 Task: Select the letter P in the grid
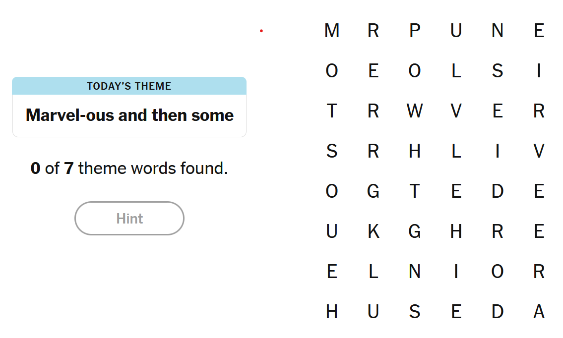click(415, 31)
